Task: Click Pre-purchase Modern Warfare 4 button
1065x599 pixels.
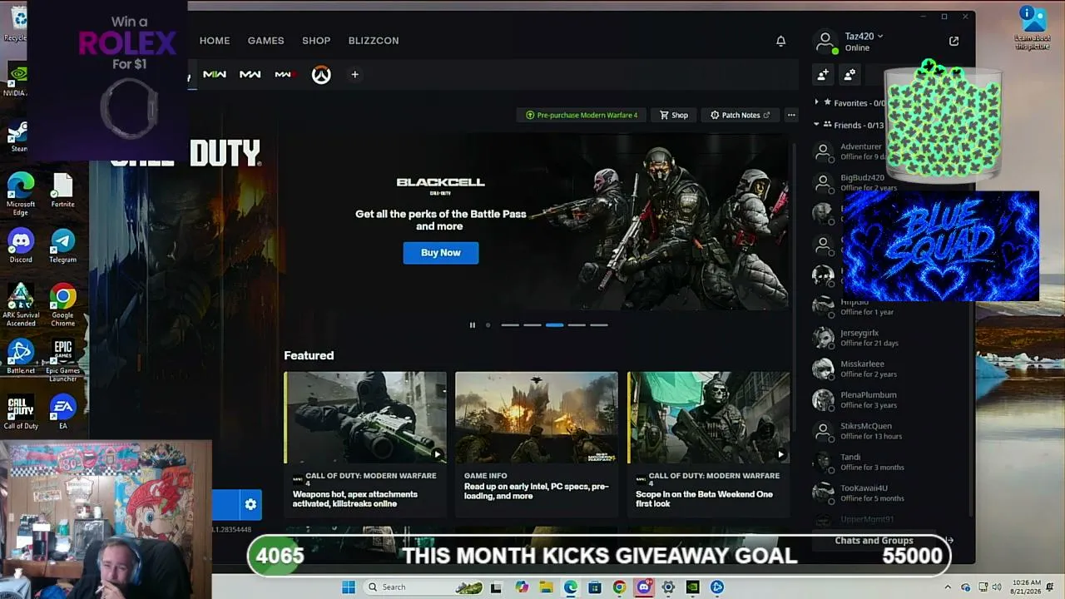Action: (x=582, y=116)
